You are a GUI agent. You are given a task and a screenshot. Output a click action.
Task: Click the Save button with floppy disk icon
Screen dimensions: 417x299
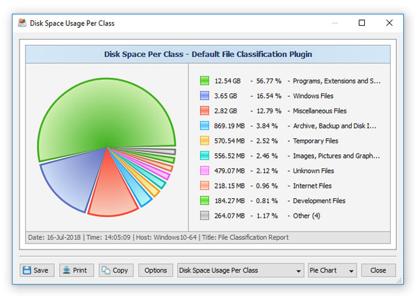click(x=35, y=270)
